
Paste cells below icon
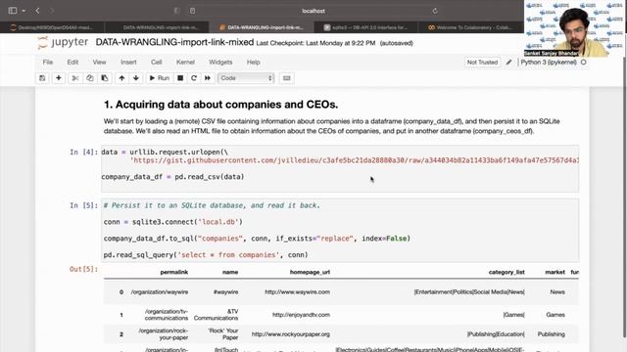click(105, 78)
